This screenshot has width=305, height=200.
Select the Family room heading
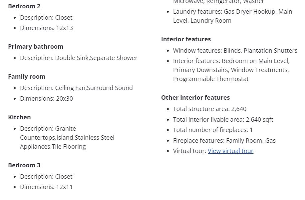click(27, 77)
